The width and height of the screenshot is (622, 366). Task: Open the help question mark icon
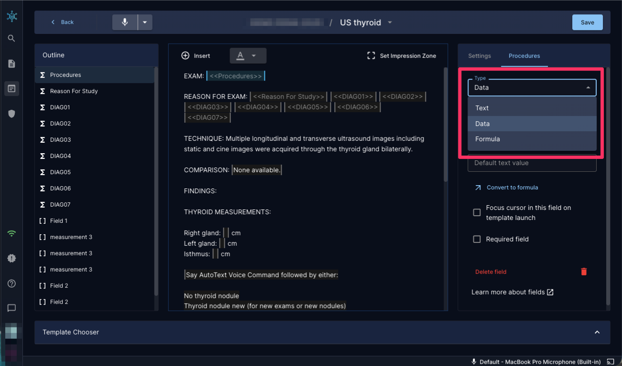coord(11,283)
